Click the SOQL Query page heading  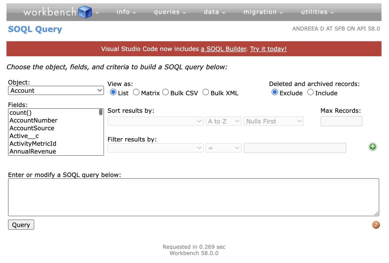pos(35,29)
